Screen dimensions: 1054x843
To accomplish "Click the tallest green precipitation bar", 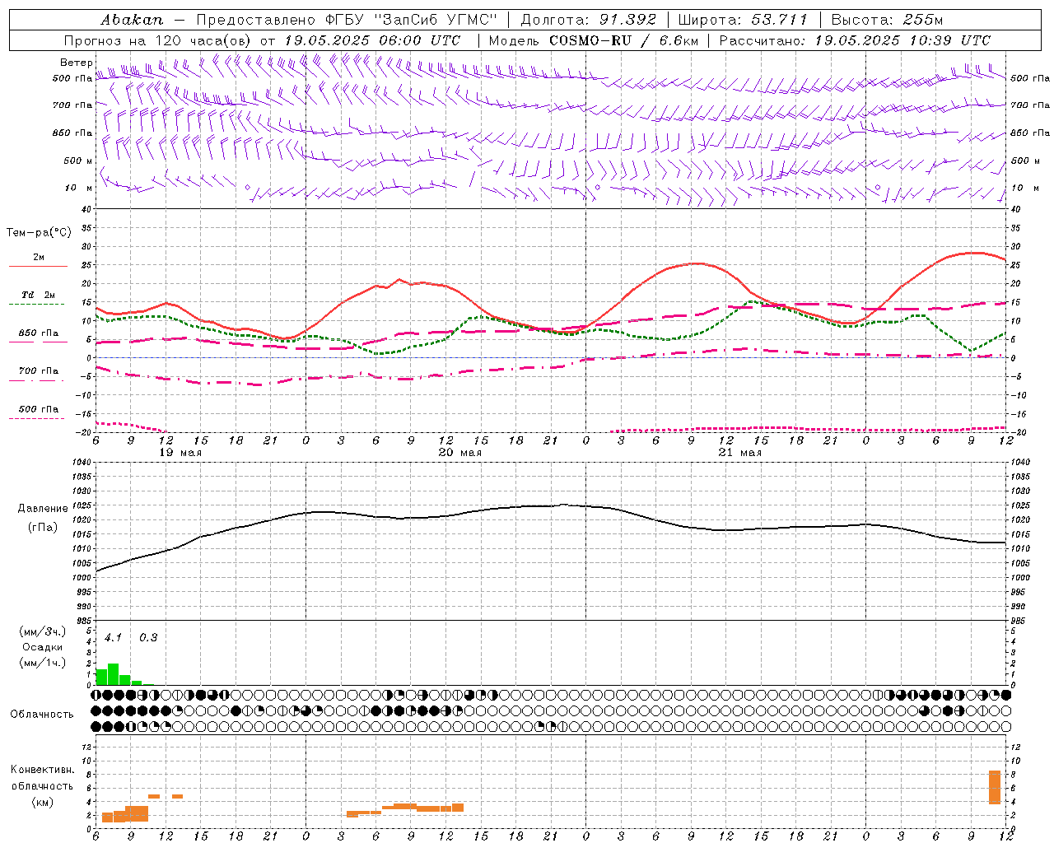I will tap(114, 674).
